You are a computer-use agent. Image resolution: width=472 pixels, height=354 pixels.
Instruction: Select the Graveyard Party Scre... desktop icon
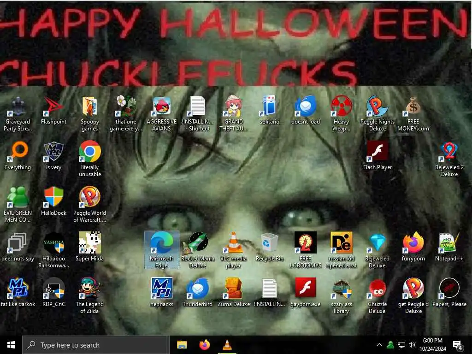coord(18,114)
